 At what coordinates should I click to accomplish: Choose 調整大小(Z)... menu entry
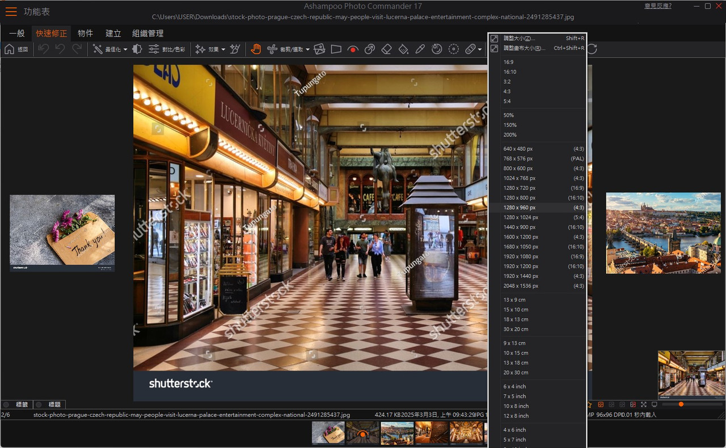tap(537, 39)
